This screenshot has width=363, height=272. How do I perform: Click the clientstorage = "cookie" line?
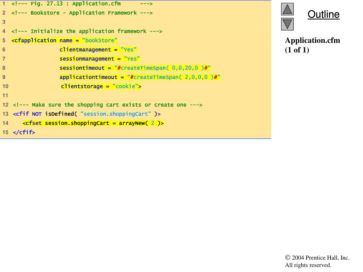[x=101, y=86]
